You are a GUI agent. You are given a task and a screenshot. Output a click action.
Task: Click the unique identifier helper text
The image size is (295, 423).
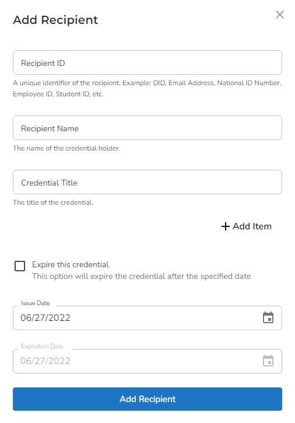pos(147,88)
